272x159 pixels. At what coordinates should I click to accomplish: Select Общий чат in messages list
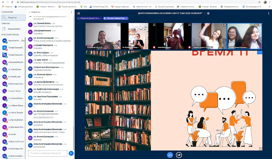tap(13, 18)
